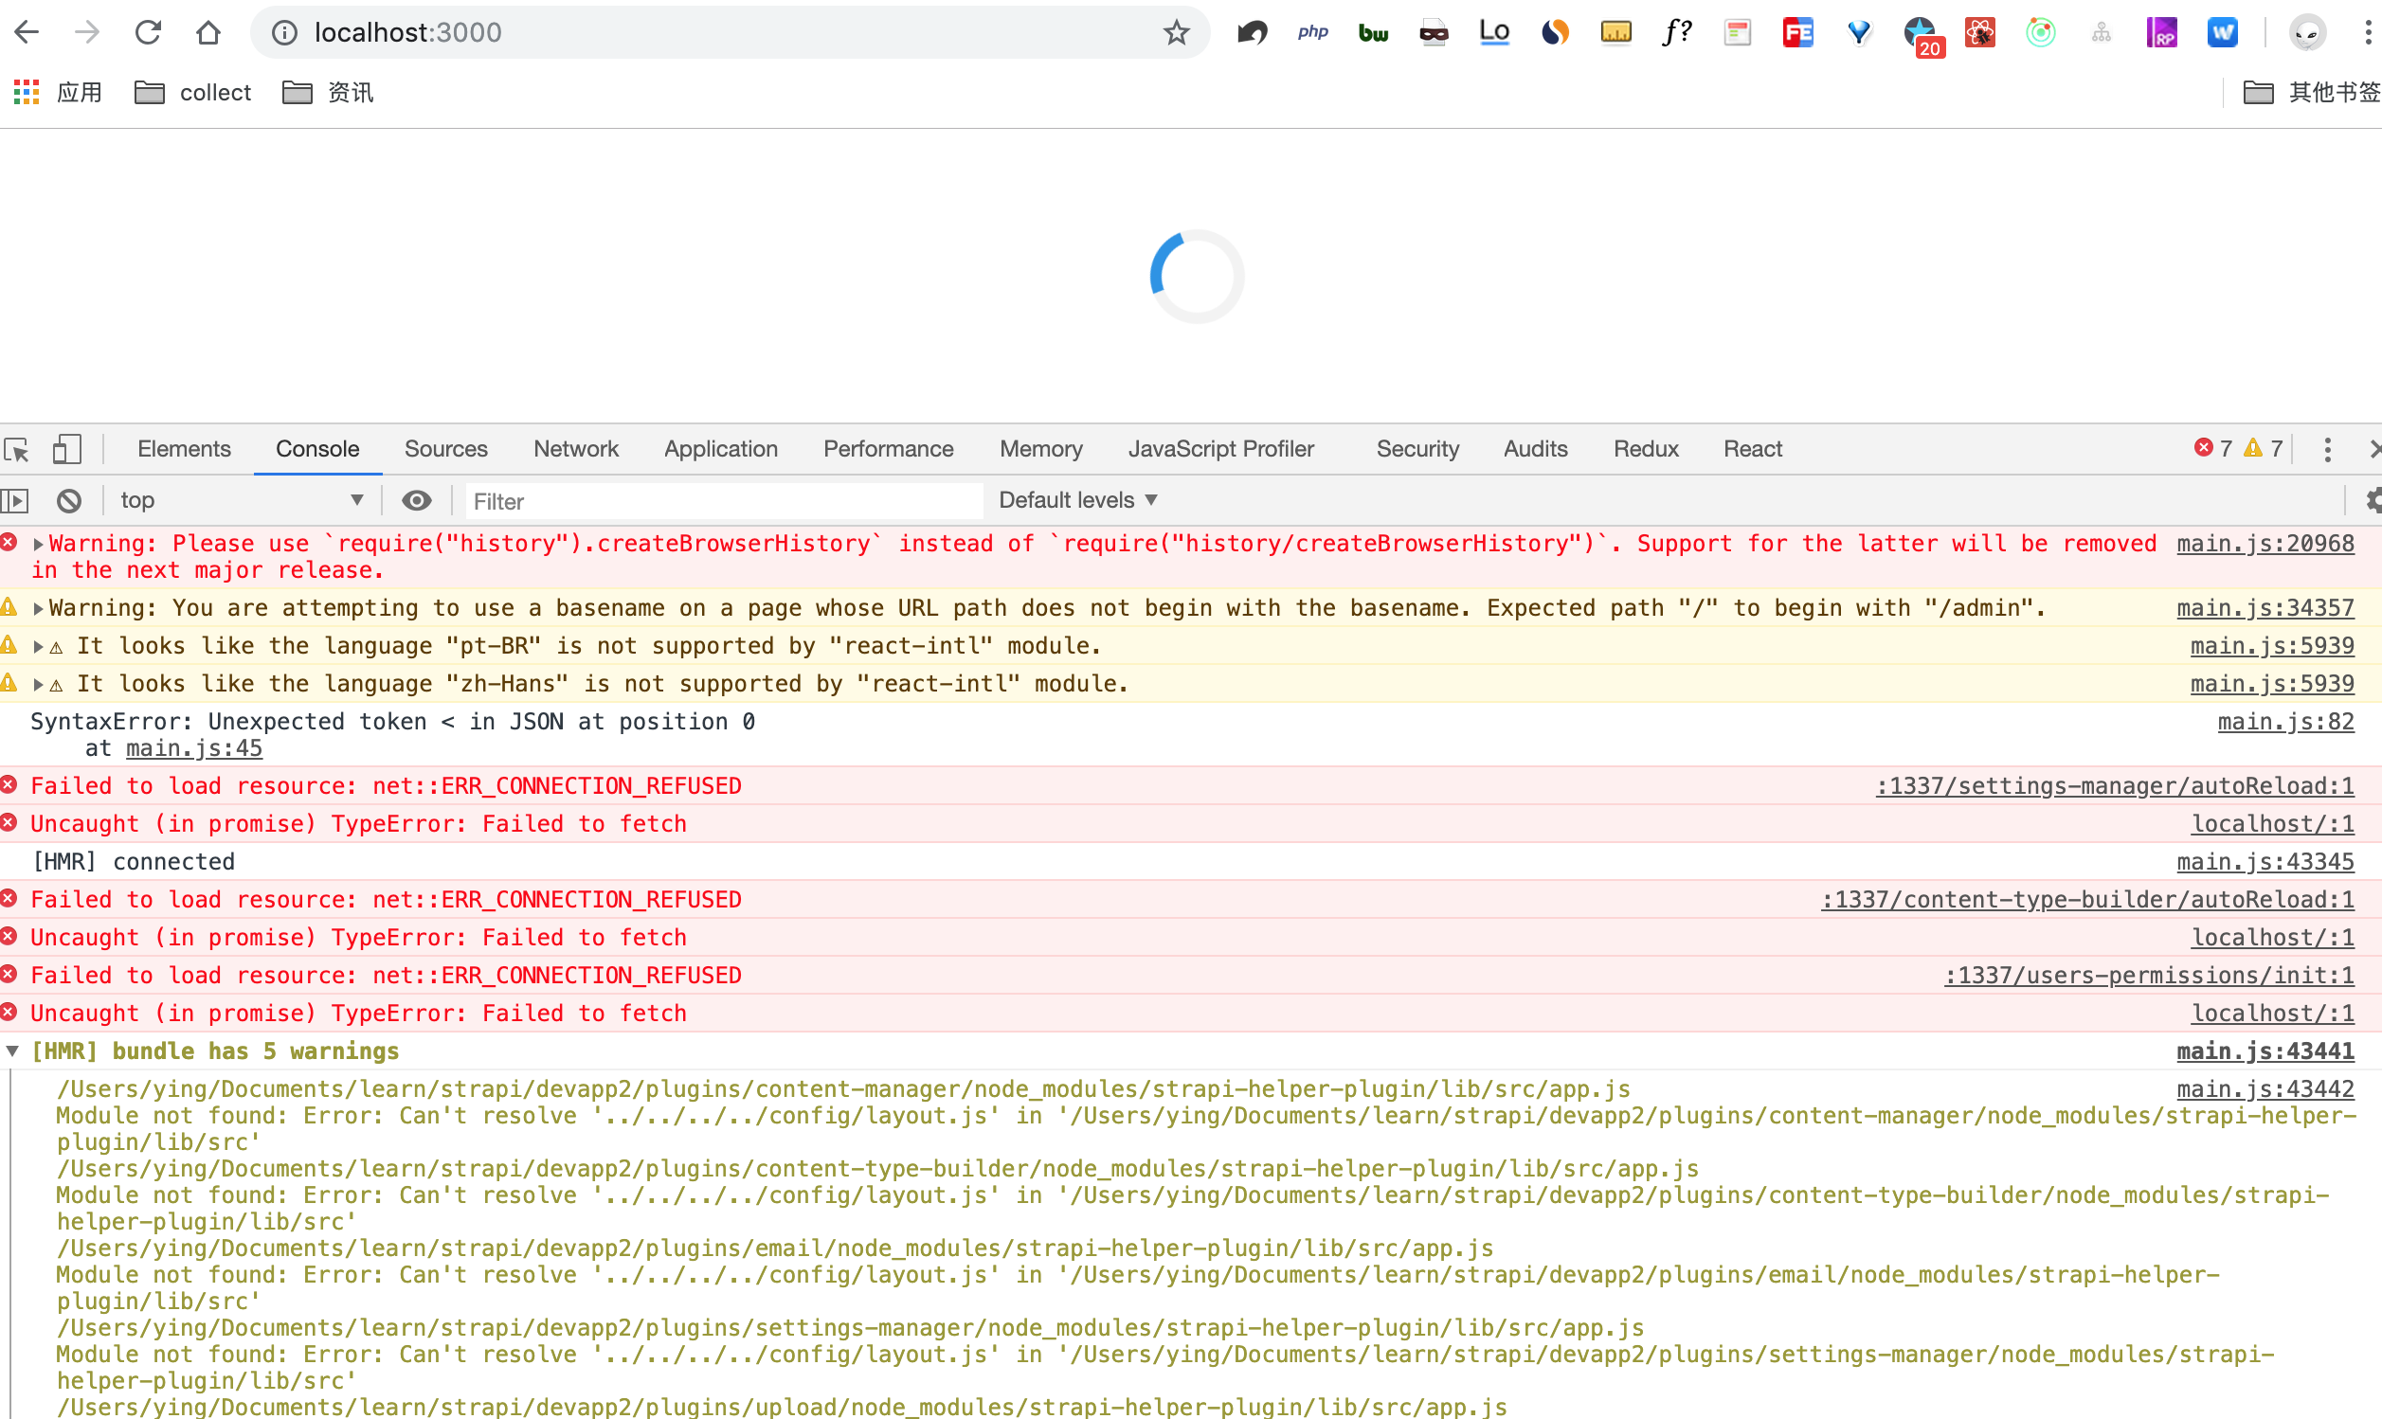Screen dimensions: 2382x1419
Task: Open the DevTools three-dot menu
Action: tap(2327, 448)
